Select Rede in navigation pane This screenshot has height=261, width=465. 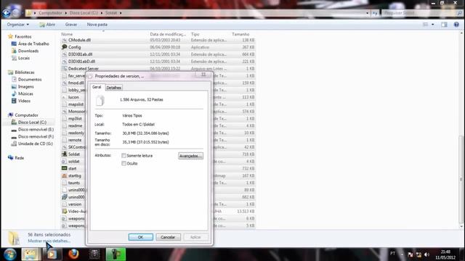[x=19, y=158]
